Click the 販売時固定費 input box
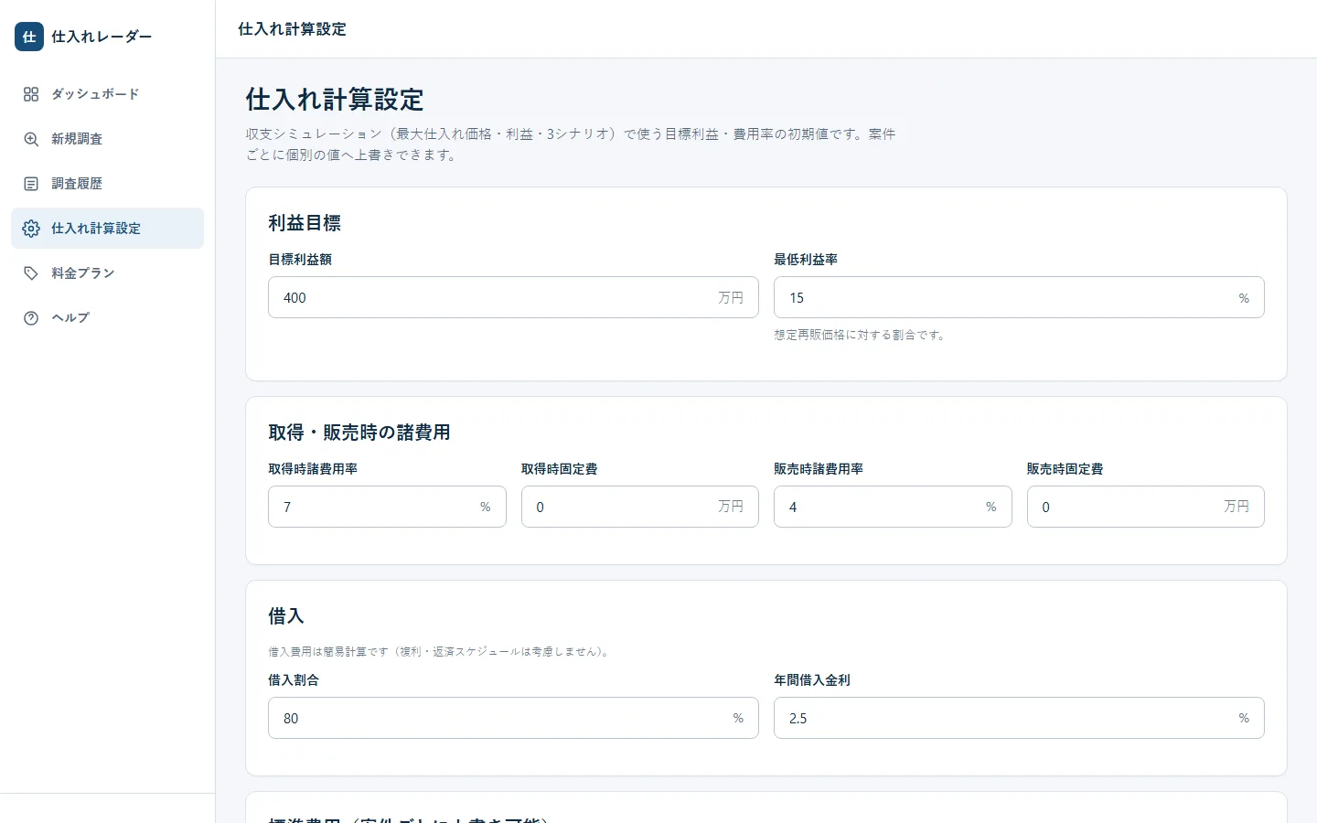The width and height of the screenshot is (1317, 823). 1146,507
